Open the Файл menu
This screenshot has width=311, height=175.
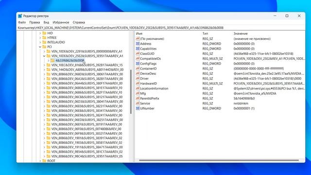(x=22, y=22)
